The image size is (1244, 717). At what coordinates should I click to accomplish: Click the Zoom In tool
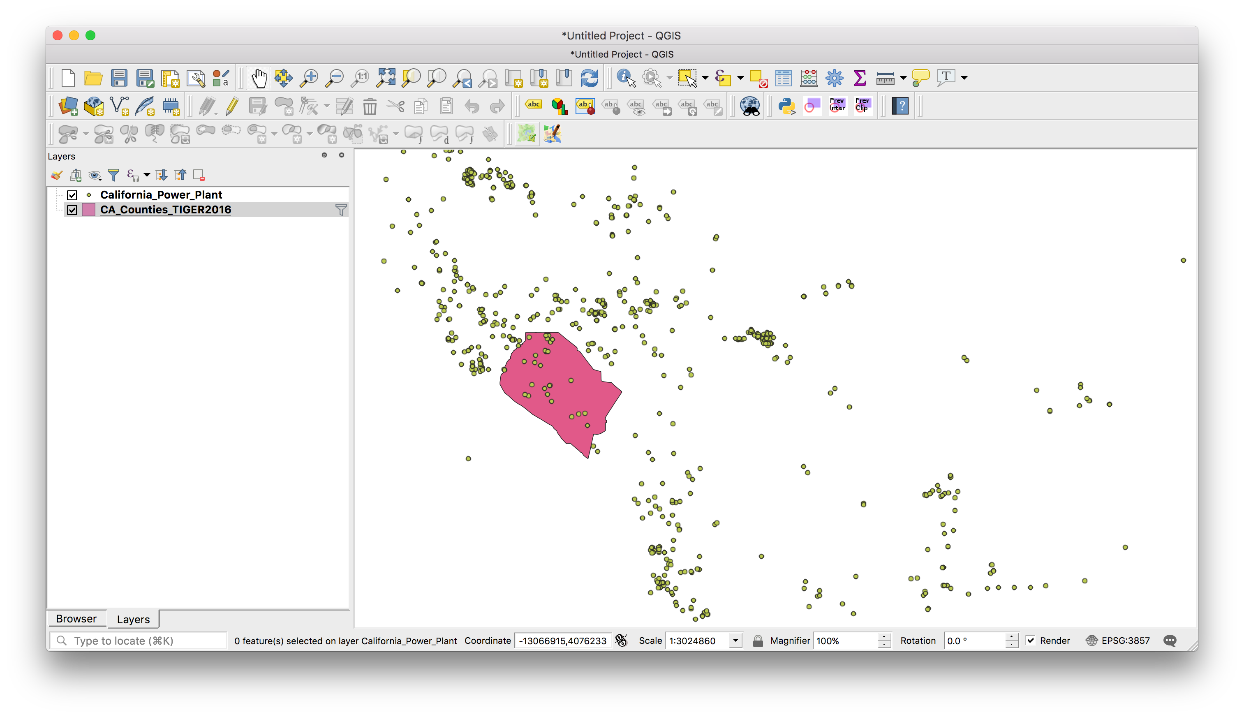309,78
